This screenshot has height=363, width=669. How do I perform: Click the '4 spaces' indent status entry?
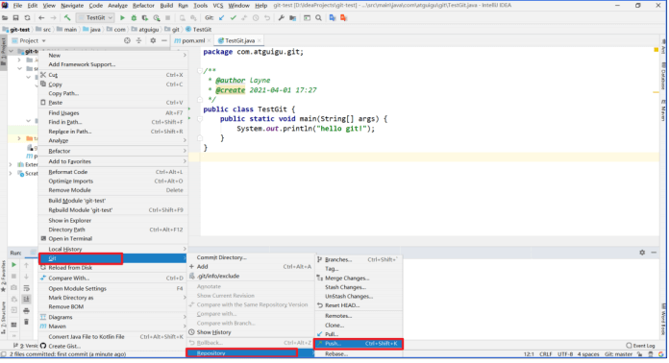(x=588, y=354)
